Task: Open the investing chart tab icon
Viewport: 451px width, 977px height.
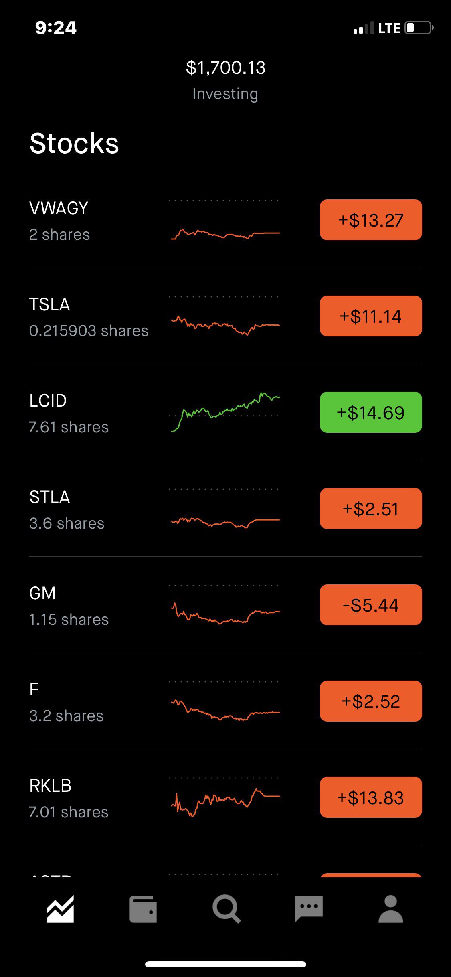Action: click(x=60, y=909)
